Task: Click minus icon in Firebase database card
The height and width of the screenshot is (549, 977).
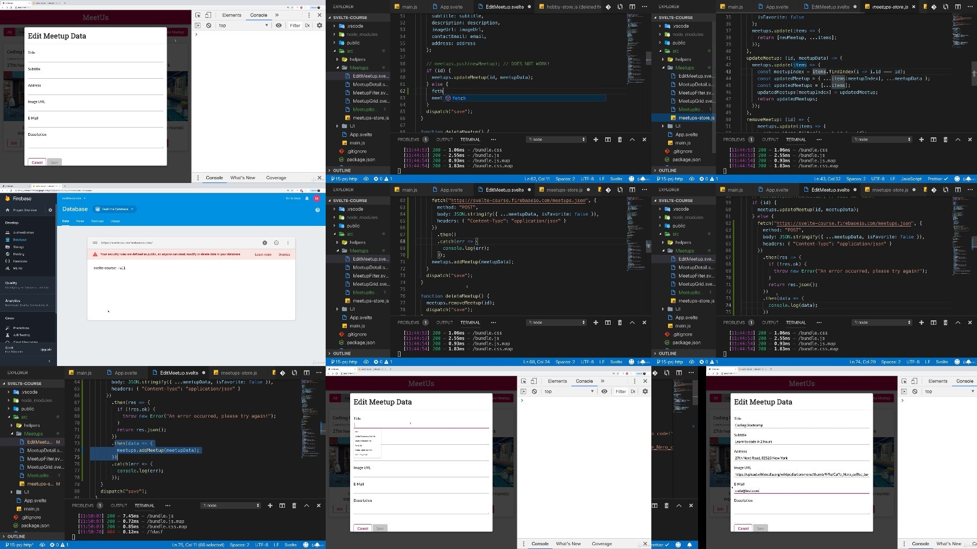Action: [x=276, y=243]
